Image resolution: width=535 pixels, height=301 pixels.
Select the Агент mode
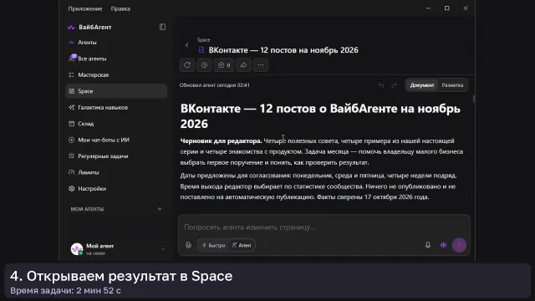pos(242,245)
